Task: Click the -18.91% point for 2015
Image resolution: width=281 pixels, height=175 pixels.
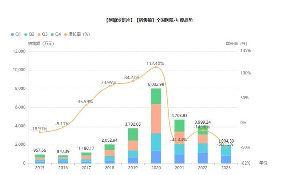Action: 40,132
